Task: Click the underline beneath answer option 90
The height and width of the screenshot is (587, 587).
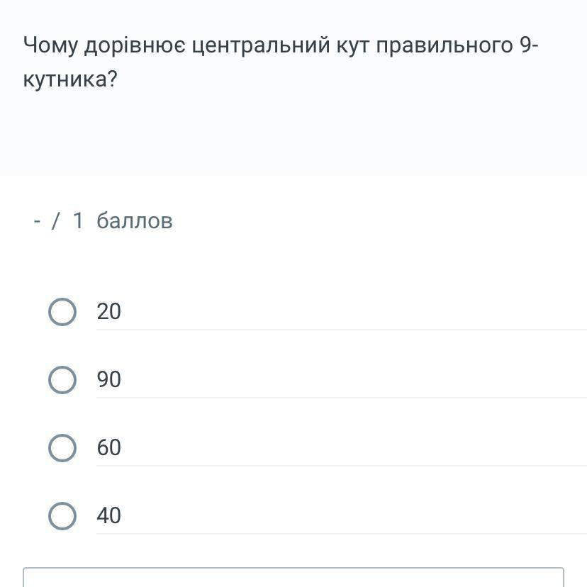Action: pos(340,398)
